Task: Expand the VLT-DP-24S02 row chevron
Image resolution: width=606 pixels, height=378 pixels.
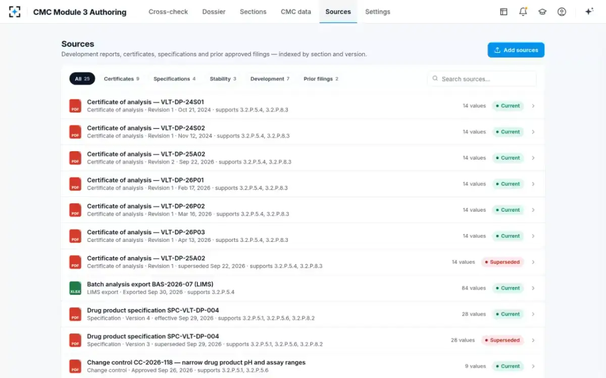Action: [x=533, y=132]
